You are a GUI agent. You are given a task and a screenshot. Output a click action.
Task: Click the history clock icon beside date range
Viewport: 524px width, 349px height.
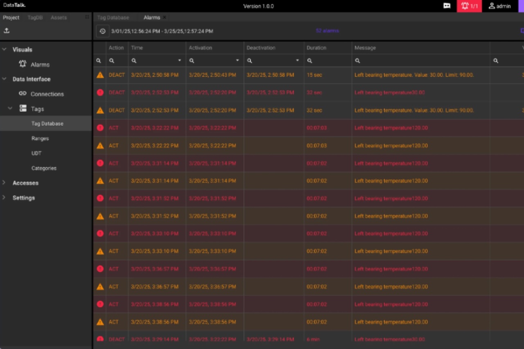pos(102,31)
